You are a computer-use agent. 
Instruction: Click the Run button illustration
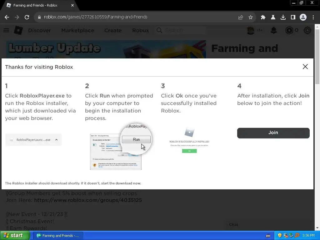point(136,139)
